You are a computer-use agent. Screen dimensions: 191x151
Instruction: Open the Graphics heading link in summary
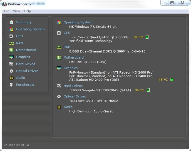(71, 68)
